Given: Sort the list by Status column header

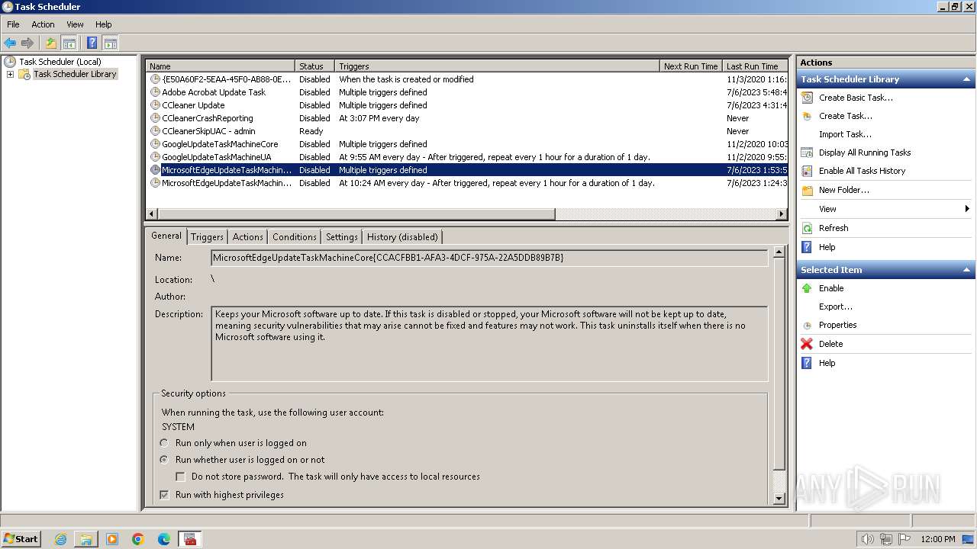Looking at the screenshot, I should click(315, 66).
